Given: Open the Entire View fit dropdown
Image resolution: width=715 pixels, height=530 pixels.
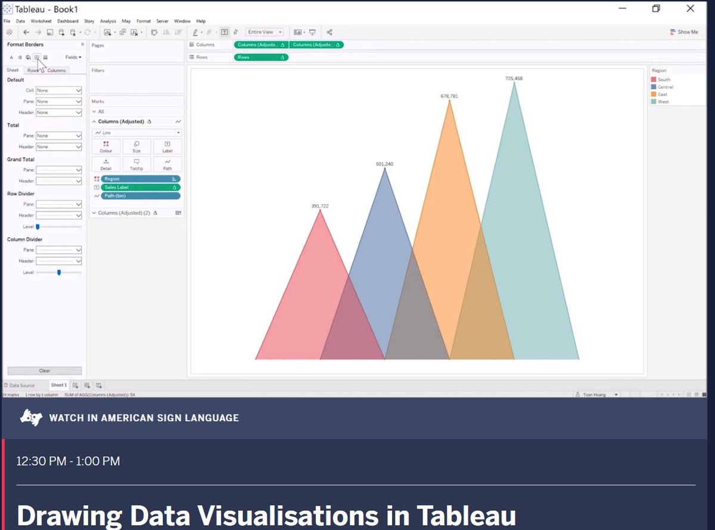Looking at the screenshot, I should (265, 32).
